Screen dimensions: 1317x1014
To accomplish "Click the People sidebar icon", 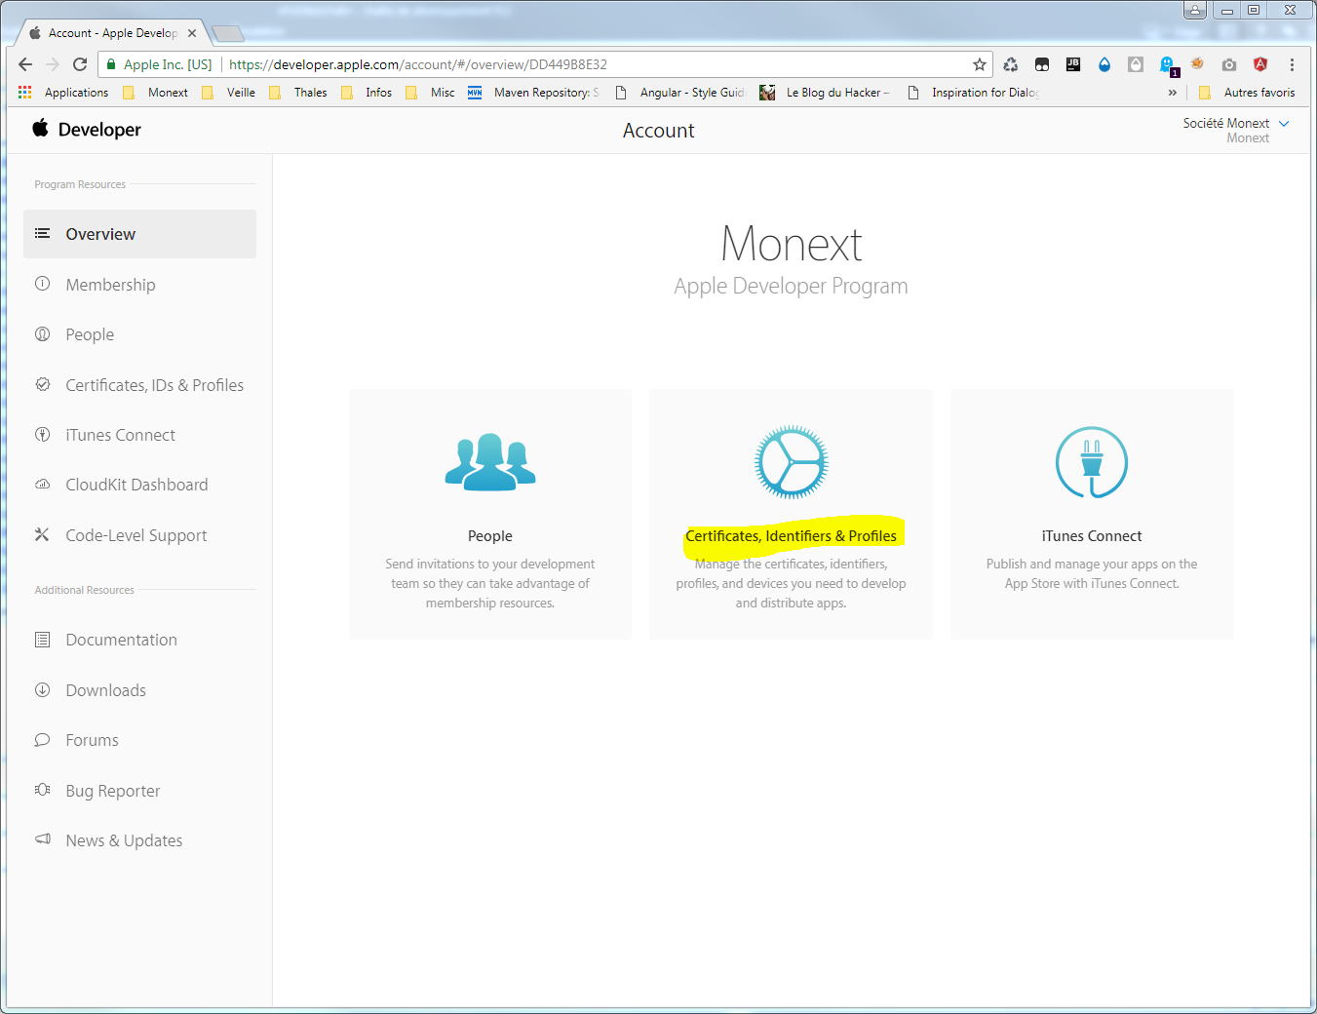I will click(x=42, y=333).
